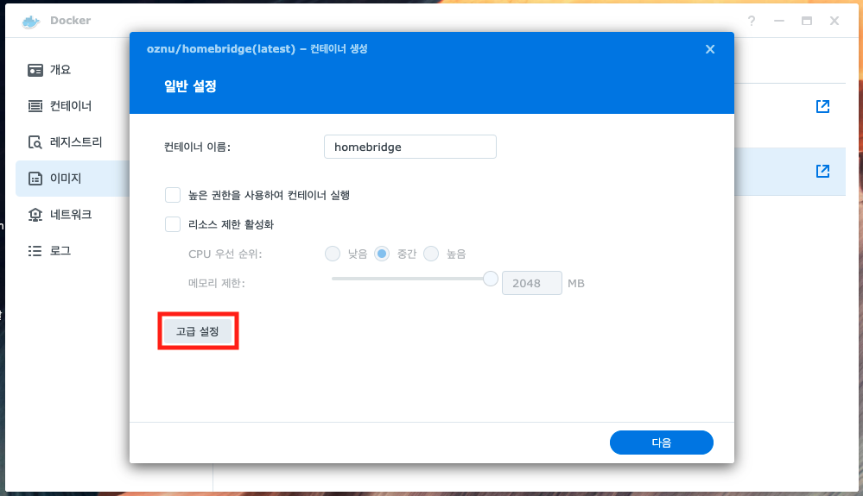Click the 컨테이너 list icon

(35, 106)
